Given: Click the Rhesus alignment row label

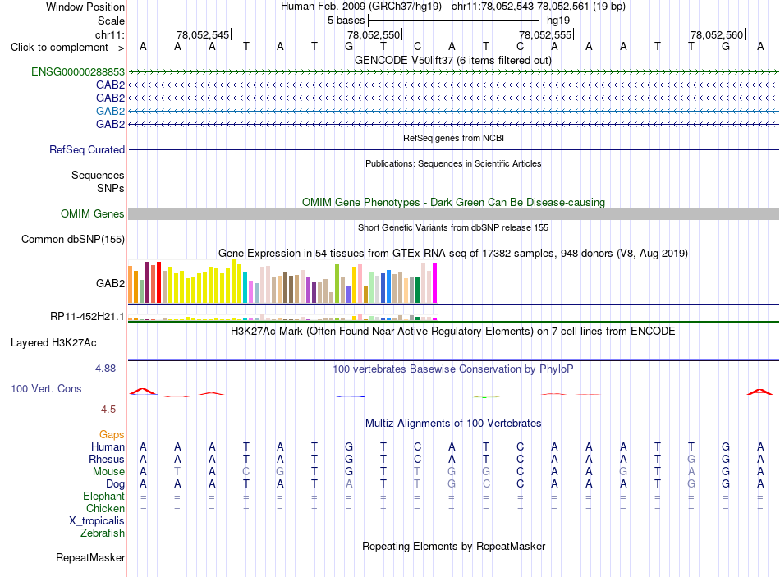Looking at the screenshot, I should click(x=107, y=459).
